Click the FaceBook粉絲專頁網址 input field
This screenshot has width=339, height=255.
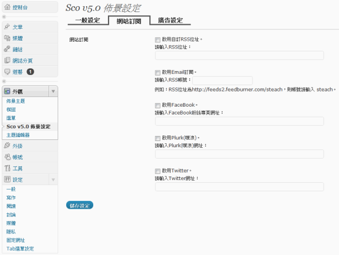point(240,121)
